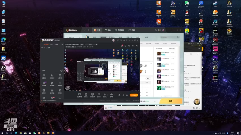Viewport: 241px width, 135px height.
Task: Click the multimedia source icon
Action: (99, 95)
